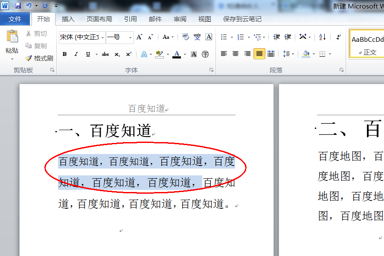Toggle subscript formatting
Screen dimensions: 384x256
click(117, 54)
